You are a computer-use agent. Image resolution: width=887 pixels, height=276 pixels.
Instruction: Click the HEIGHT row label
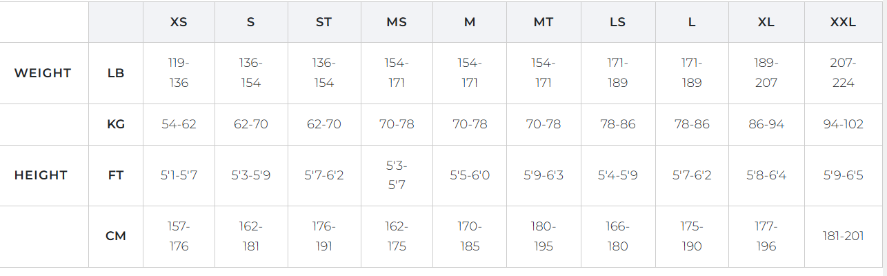41,175
